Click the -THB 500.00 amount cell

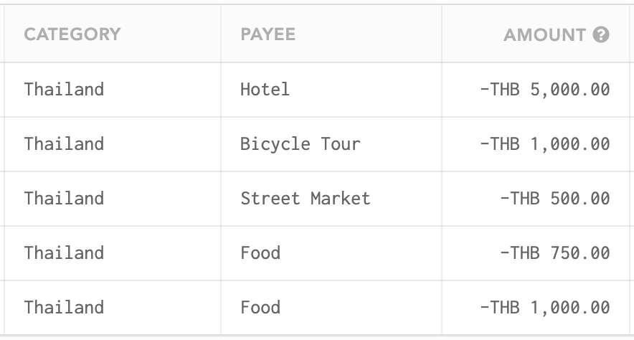pyautogui.click(x=555, y=199)
